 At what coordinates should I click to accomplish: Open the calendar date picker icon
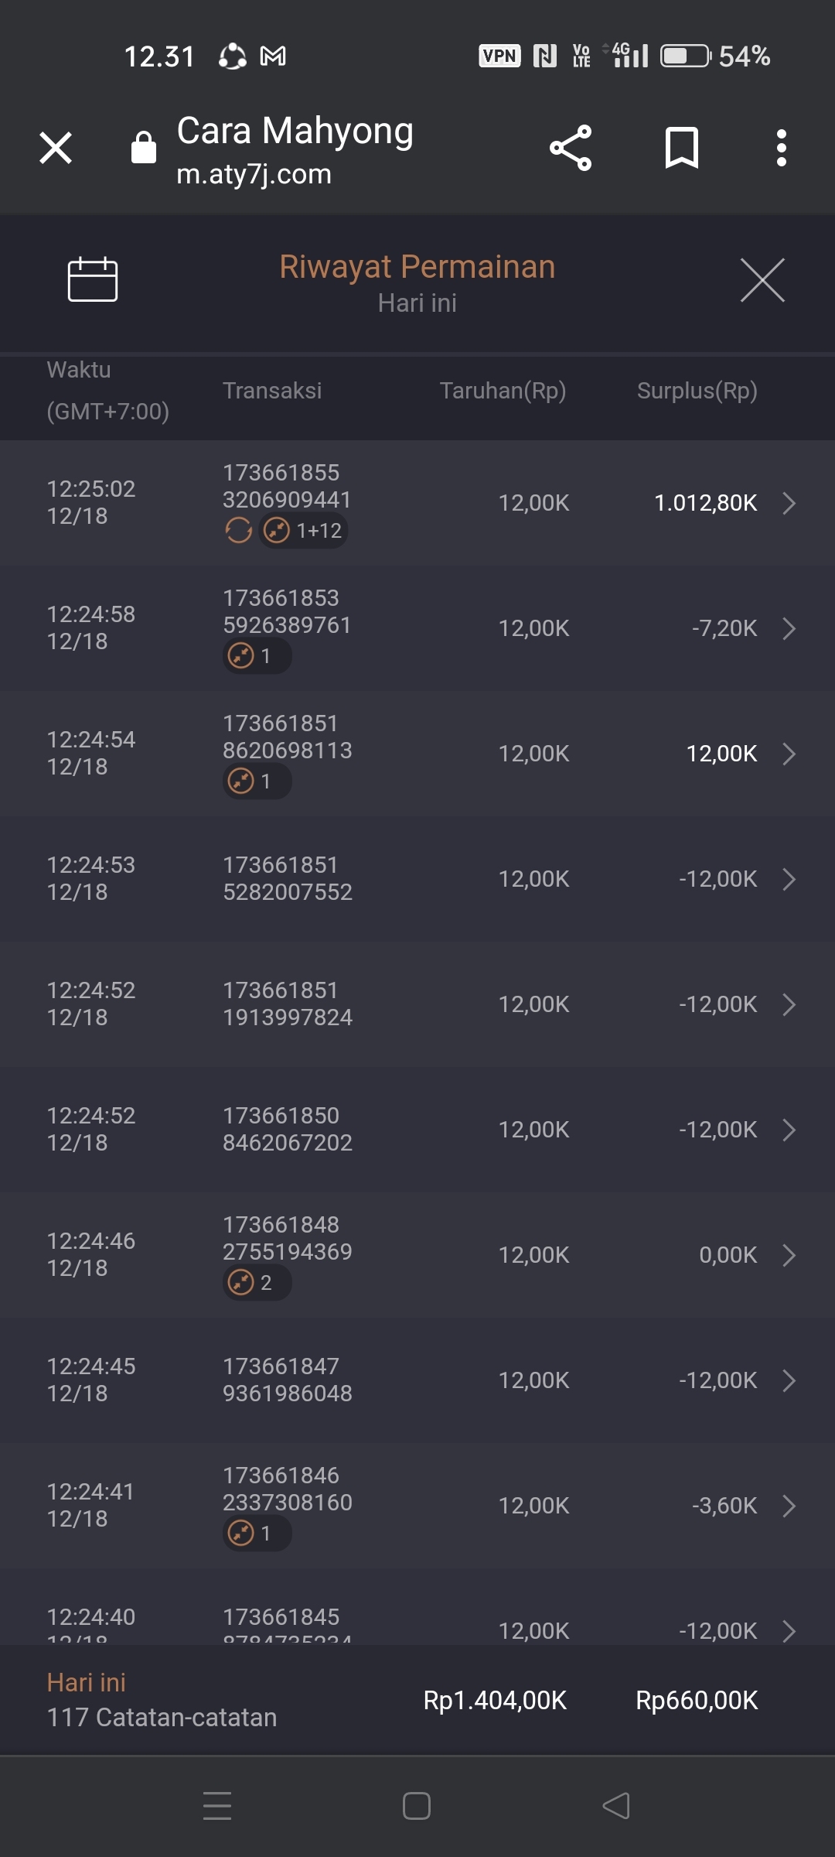[93, 279]
